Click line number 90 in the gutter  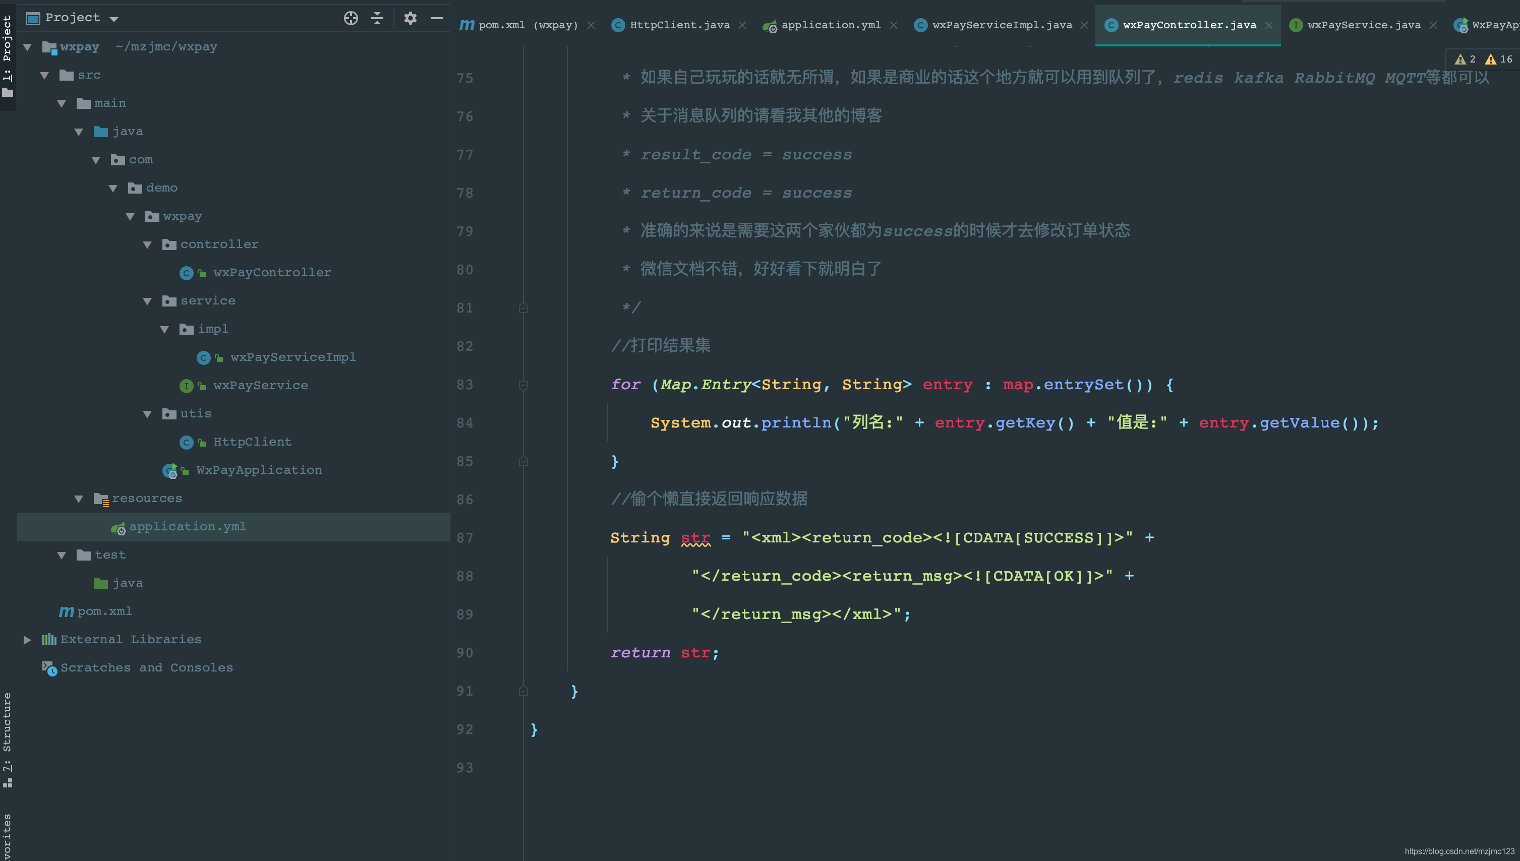(465, 653)
